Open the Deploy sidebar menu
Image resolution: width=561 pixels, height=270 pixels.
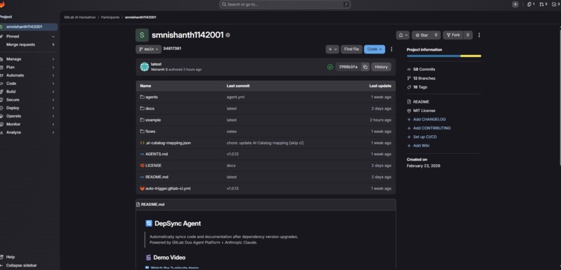point(29,108)
